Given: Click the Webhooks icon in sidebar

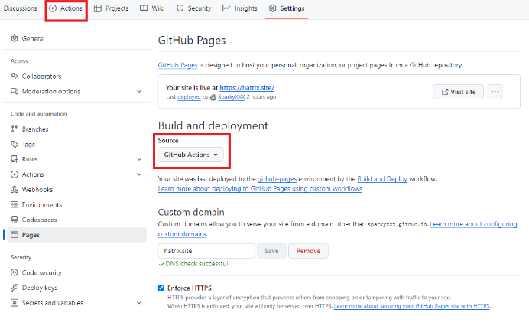Looking at the screenshot, I should pos(15,189).
